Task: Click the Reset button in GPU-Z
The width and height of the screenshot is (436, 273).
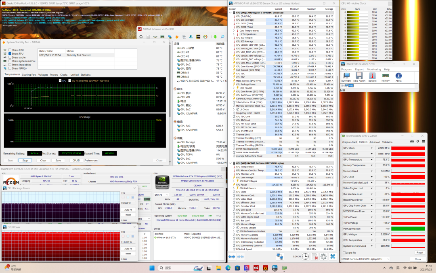Action: (419, 253)
